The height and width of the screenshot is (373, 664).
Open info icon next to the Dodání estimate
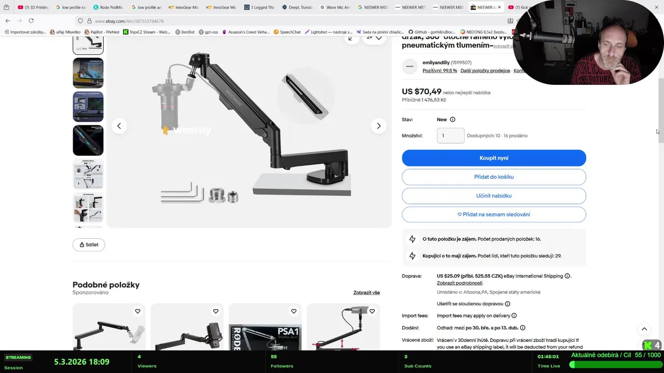(x=522, y=328)
